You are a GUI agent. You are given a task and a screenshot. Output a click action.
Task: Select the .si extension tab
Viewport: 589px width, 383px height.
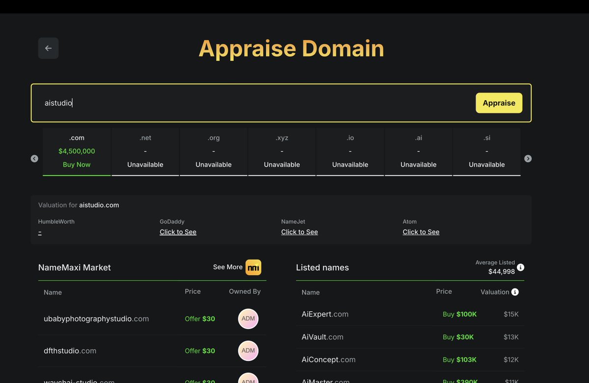click(x=487, y=151)
